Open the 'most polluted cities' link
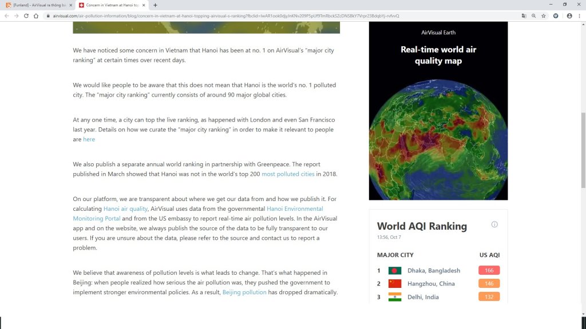The image size is (586, 329). (288, 174)
